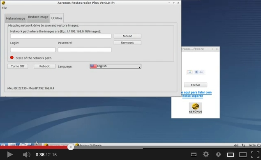Switch to small player size icon
This screenshot has height=160, width=261.
tap(231, 155)
